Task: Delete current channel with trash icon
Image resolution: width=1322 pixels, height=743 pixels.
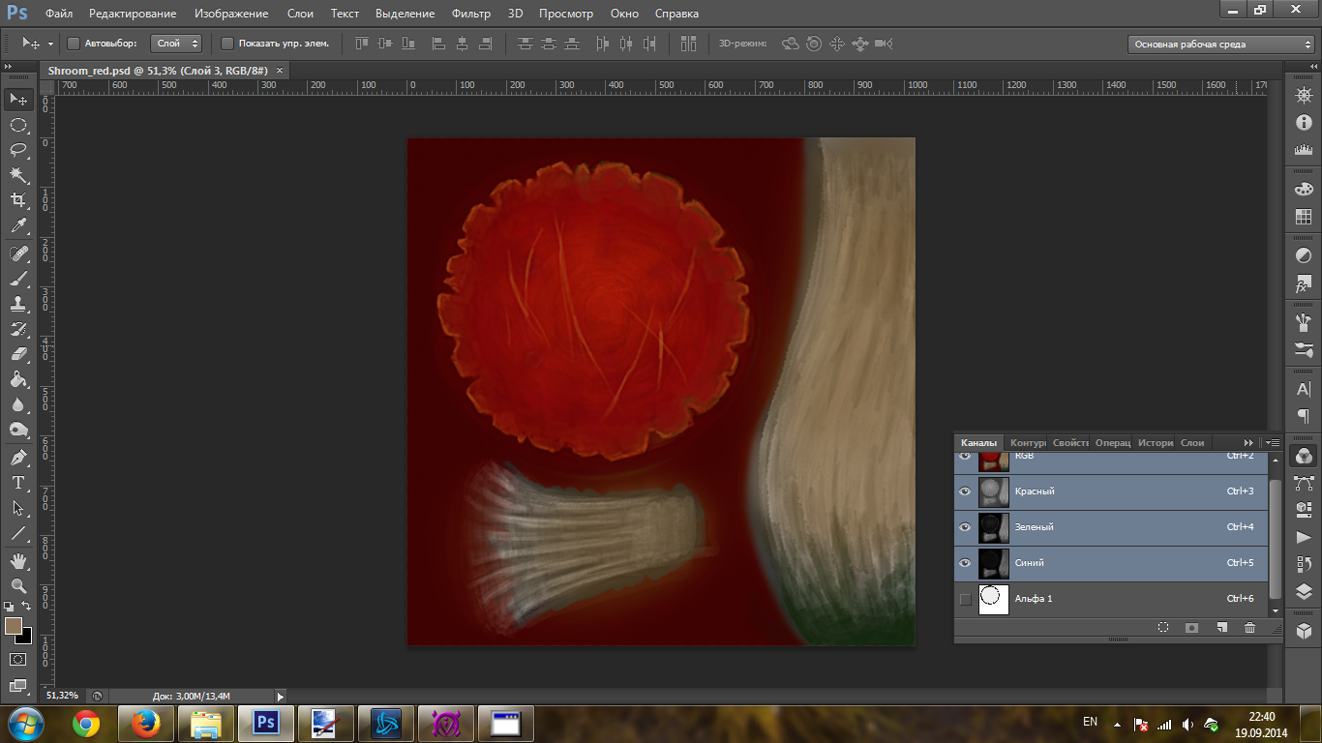Action: (x=1249, y=628)
